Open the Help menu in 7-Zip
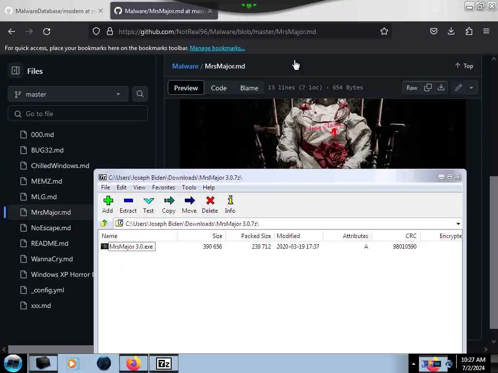The width and height of the screenshot is (498, 373). click(209, 187)
